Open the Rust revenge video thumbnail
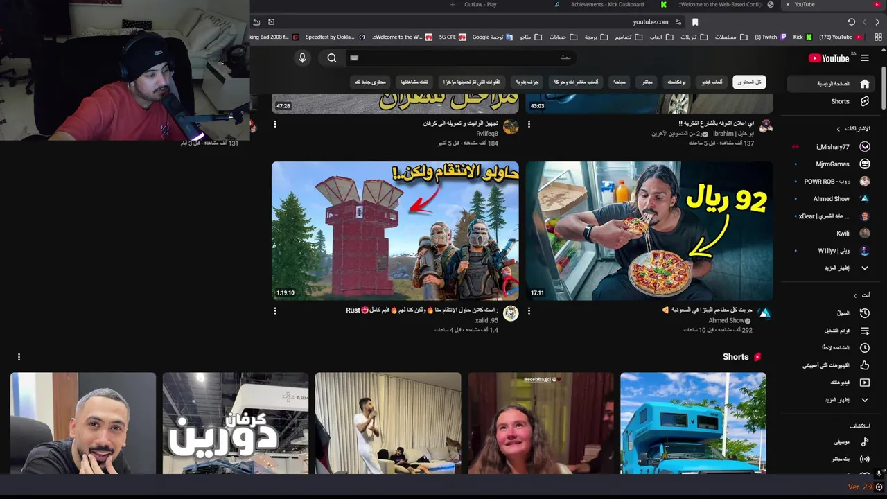 click(x=395, y=231)
